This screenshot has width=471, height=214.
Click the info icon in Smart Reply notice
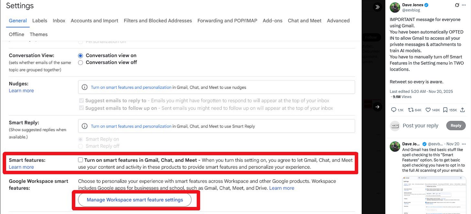coord(84,126)
